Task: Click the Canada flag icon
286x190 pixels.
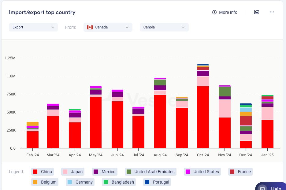Action: click(x=90, y=27)
